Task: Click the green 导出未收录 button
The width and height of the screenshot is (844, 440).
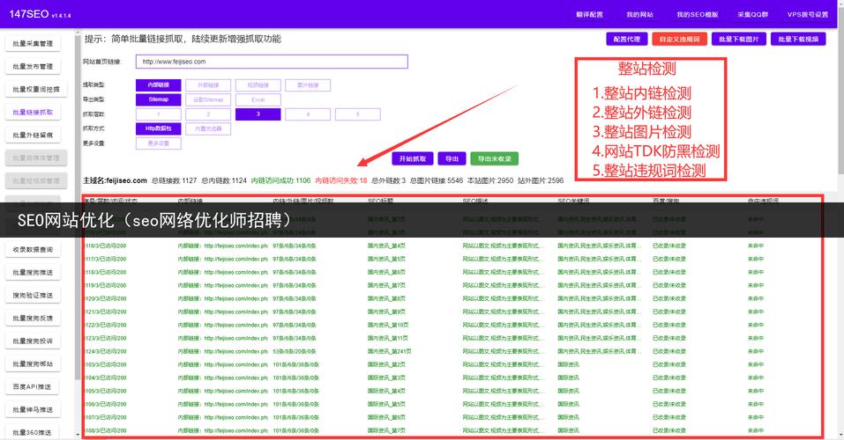Action: 494,158
